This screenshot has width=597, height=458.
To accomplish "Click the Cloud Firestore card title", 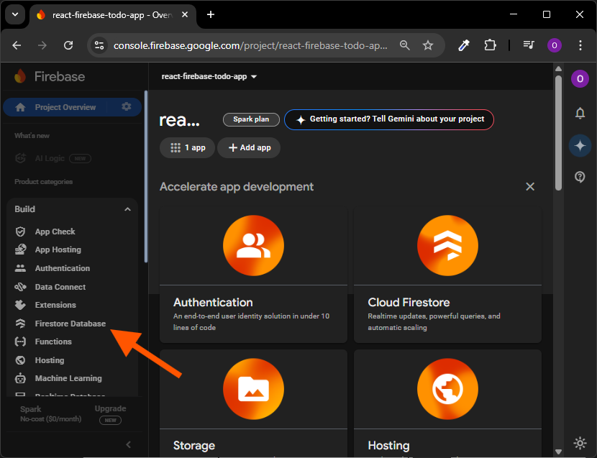I will [x=409, y=302].
